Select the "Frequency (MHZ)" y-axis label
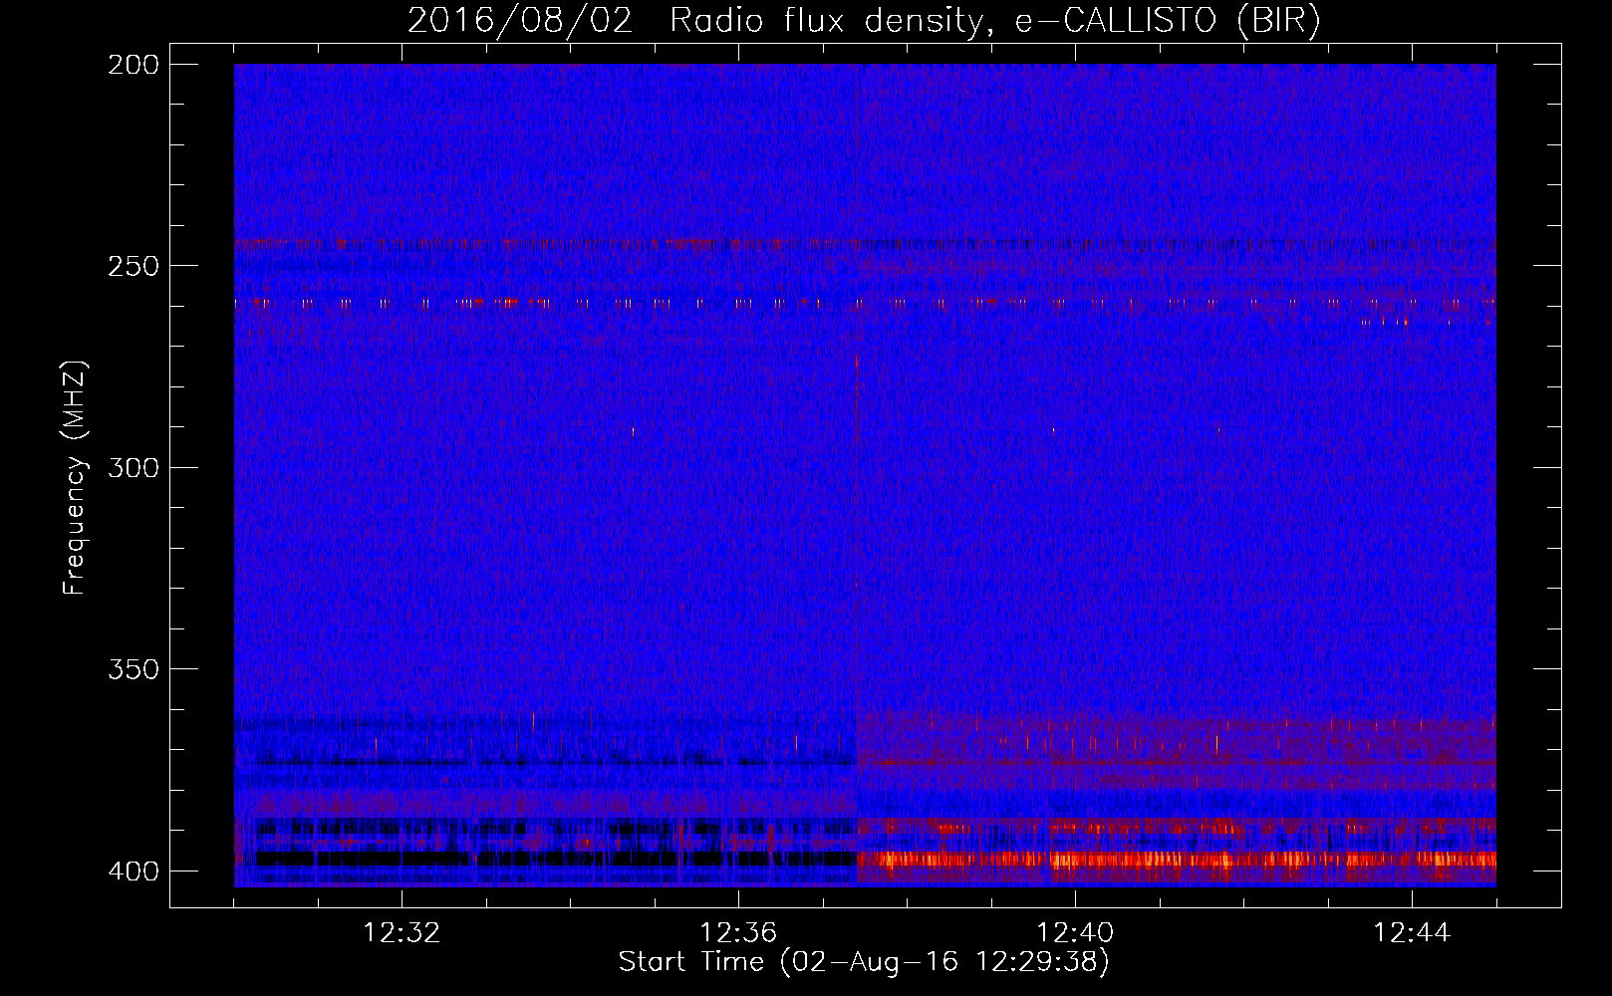 [x=76, y=478]
